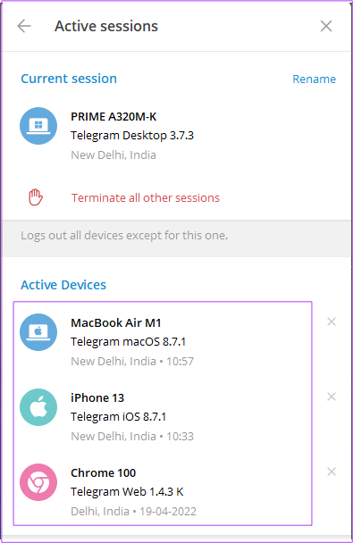The image size is (353, 543).
Task: Click the pink Chrome browser icon
Action: pyautogui.click(x=38, y=482)
